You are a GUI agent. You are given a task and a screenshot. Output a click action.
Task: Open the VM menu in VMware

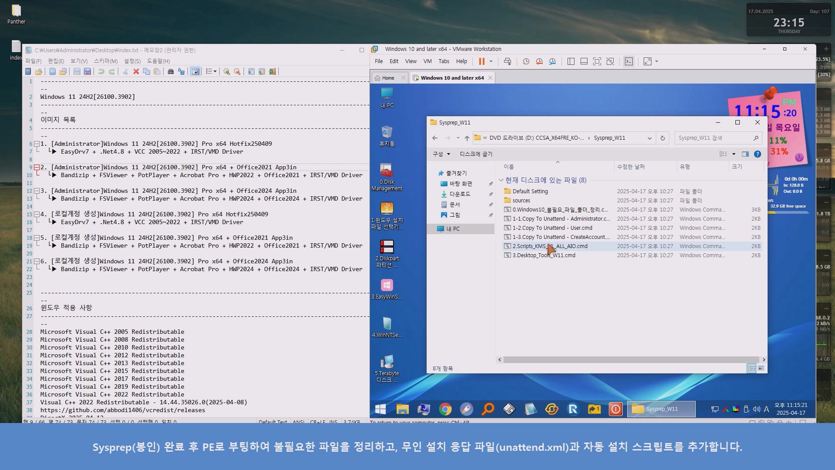tap(428, 61)
